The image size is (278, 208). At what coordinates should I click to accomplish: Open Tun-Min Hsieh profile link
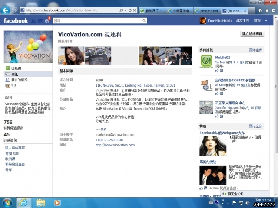(x=219, y=20)
